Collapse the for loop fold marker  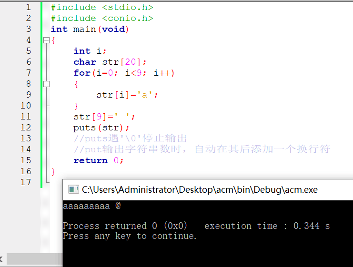coord(46,84)
